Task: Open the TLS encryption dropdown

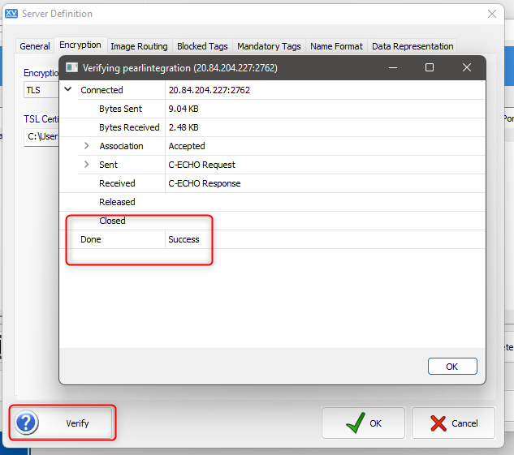Action: click(41, 90)
